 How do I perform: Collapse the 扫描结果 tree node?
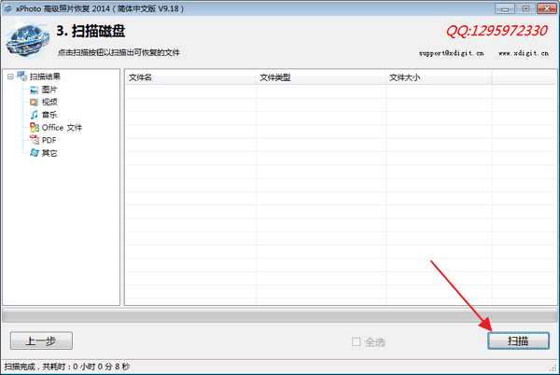click(10, 76)
